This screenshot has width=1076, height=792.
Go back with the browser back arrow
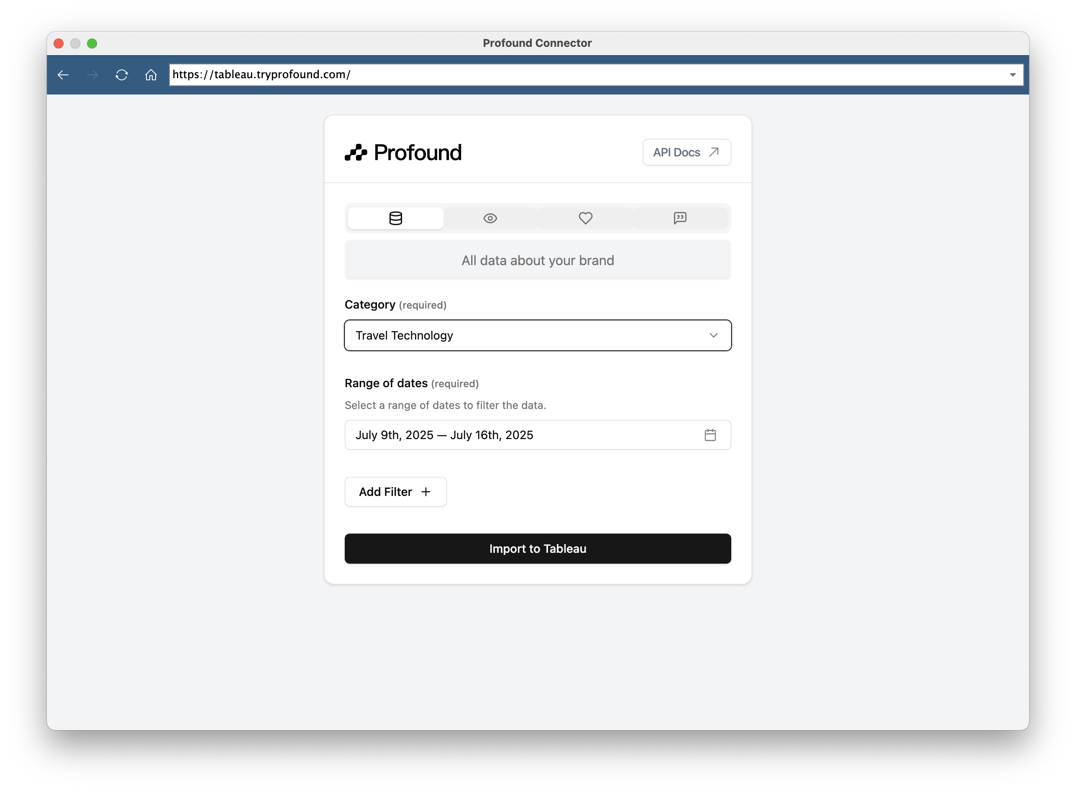[x=63, y=75]
